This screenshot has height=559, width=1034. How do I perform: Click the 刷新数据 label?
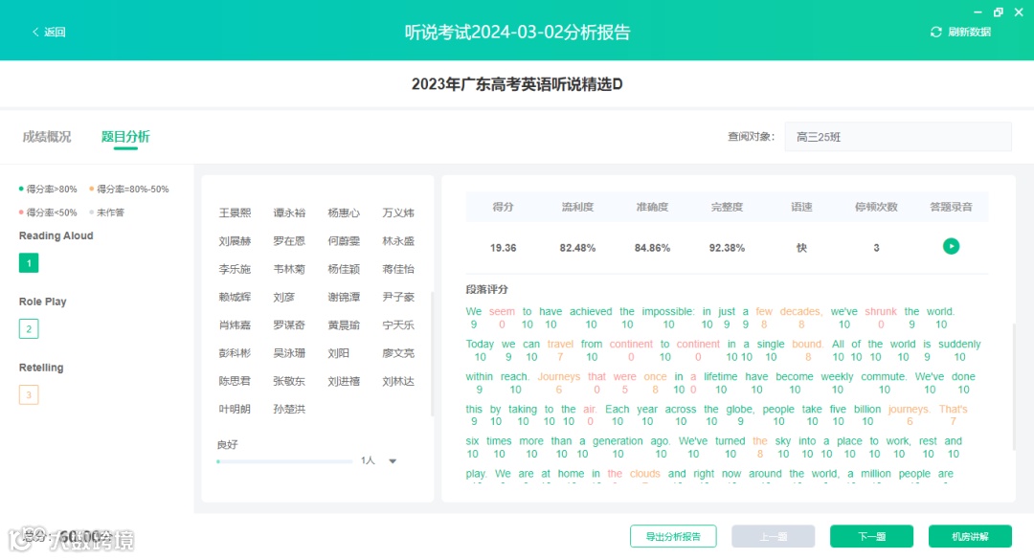(969, 32)
